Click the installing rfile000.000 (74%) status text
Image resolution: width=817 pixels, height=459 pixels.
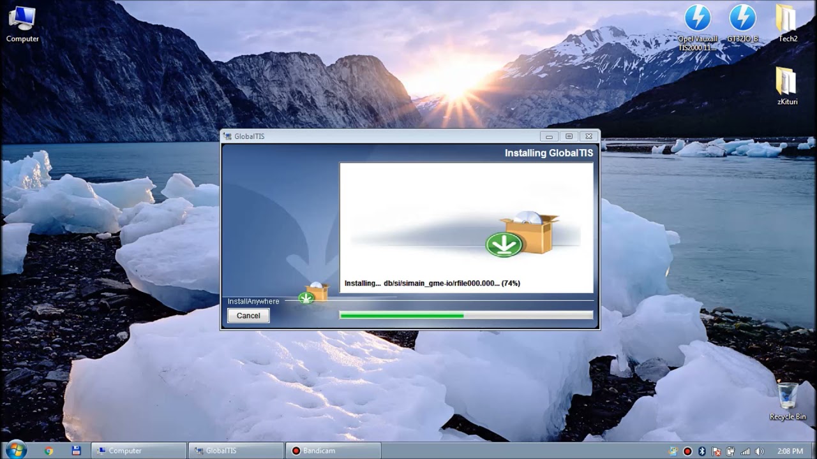tap(432, 283)
